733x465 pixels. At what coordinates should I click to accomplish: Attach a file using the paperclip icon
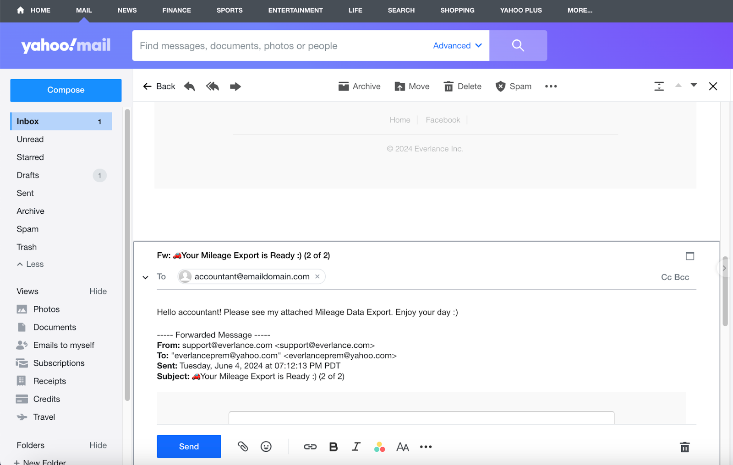[x=243, y=447]
